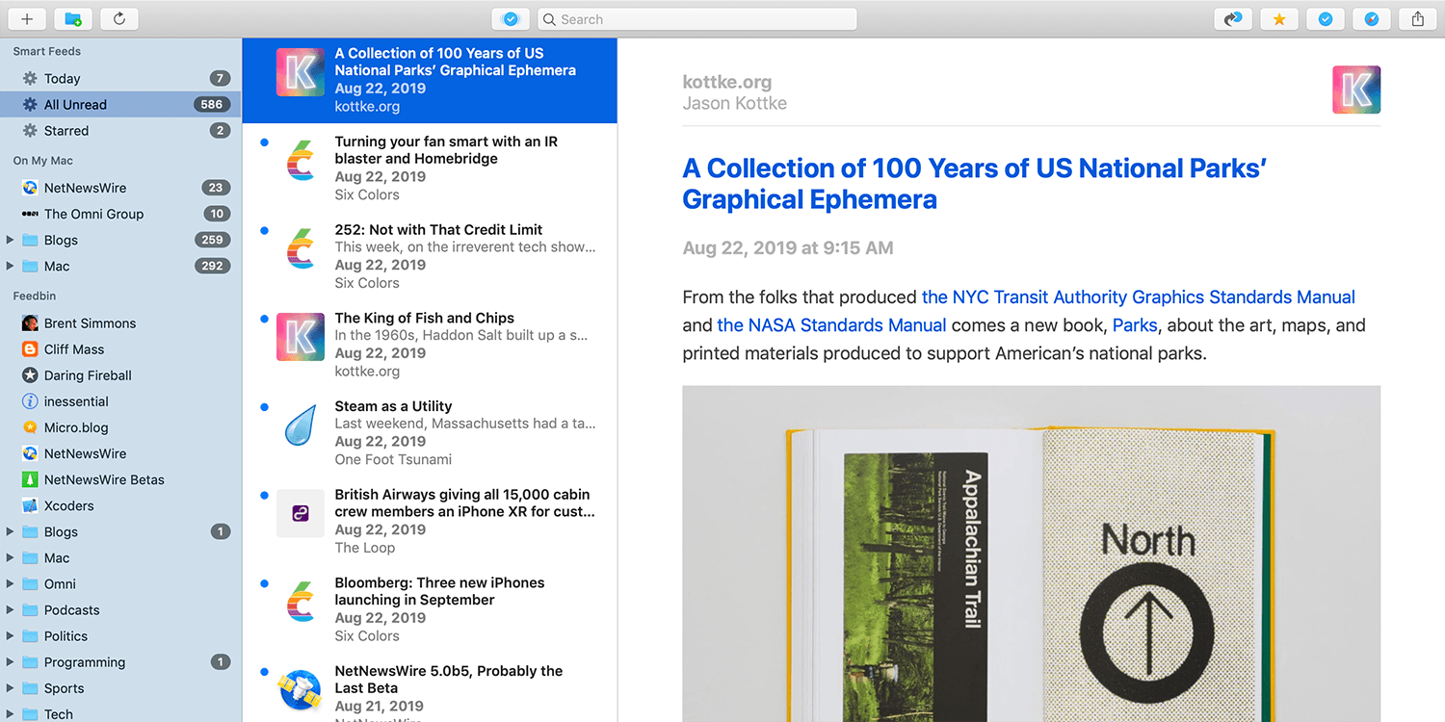Expand the Podcasts folder
The height and width of the screenshot is (722, 1445).
point(11,610)
